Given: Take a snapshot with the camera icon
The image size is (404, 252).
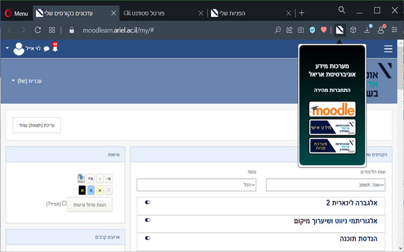Looking at the screenshot, I should (x=300, y=30).
